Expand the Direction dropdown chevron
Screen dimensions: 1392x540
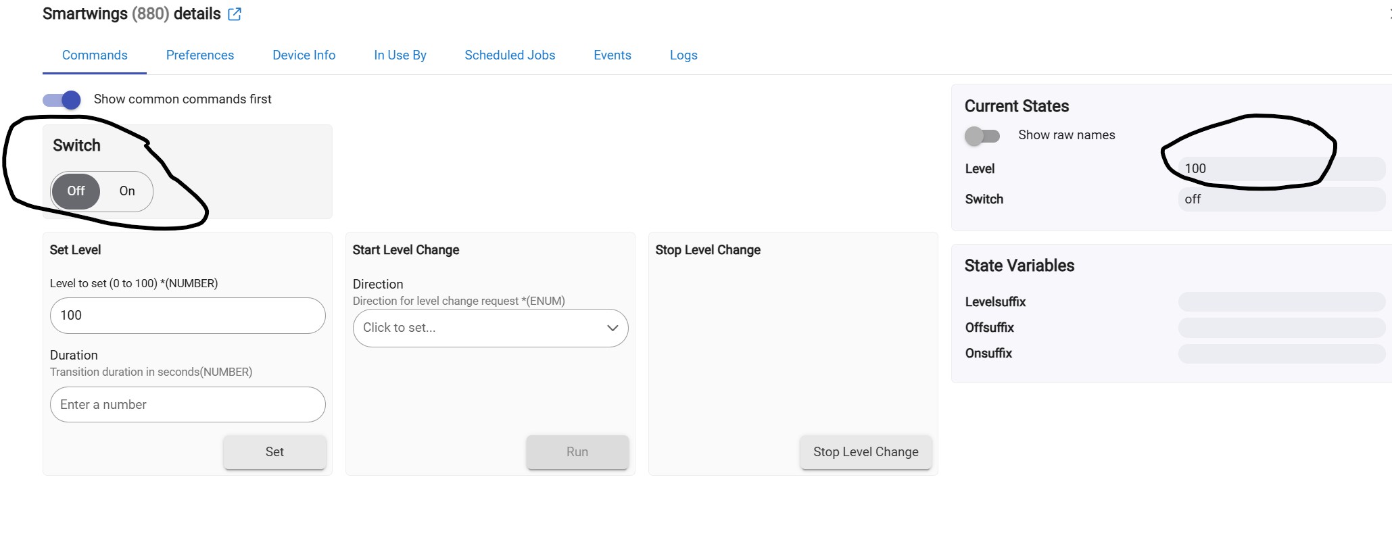pos(613,328)
